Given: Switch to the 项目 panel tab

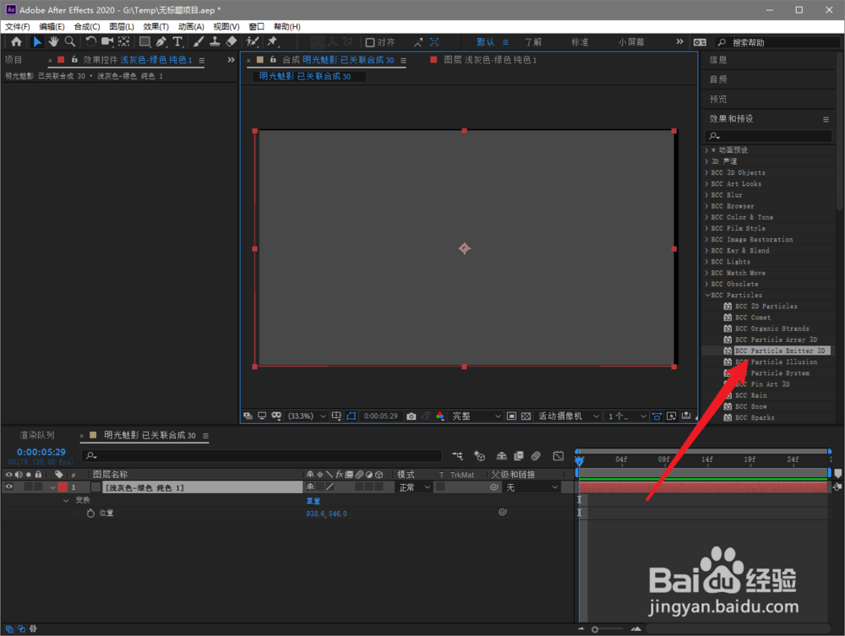Looking at the screenshot, I should (14, 60).
